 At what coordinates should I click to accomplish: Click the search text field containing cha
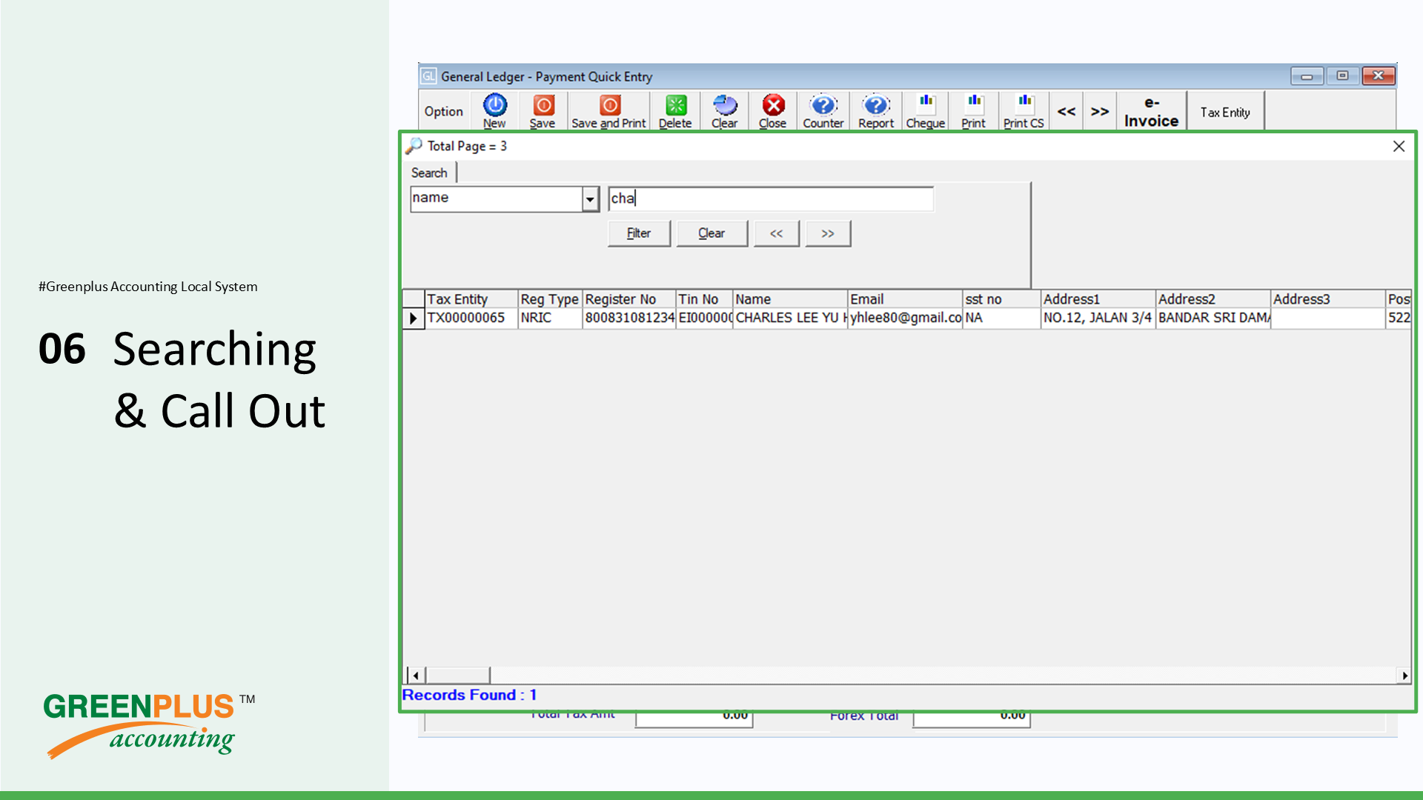[771, 199]
